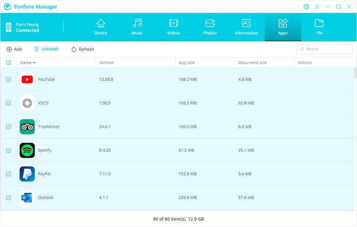Click Uninstall to remove selected apps

(46, 49)
